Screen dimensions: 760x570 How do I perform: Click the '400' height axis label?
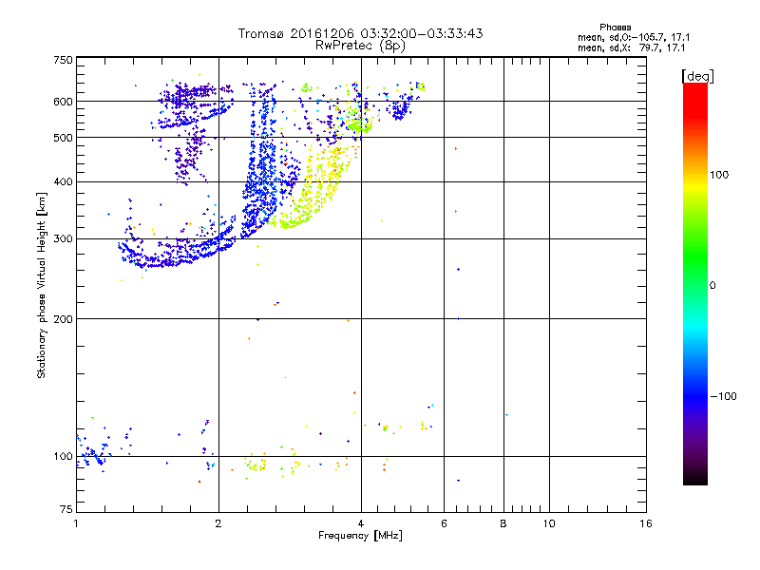click(63, 181)
